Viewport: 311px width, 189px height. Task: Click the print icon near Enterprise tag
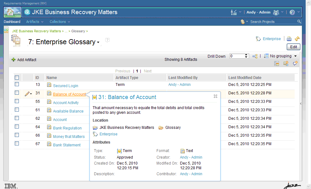pyautogui.click(x=289, y=39)
